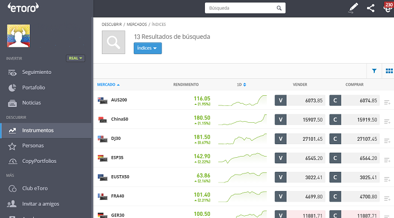Sell EUSTX50 at 3022.41
This screenshot has height=218, width=394.
[x=300, y=177]
